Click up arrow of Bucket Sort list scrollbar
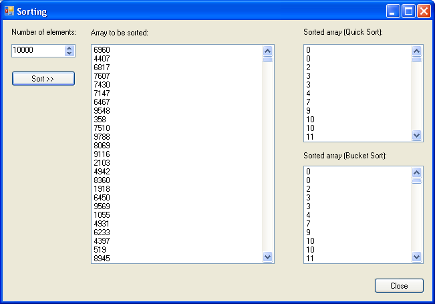The image size is (435, 304). [x=417, y=172]
